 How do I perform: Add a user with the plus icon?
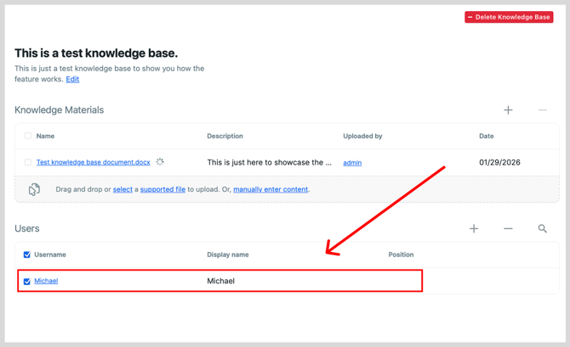pyautogui.click(x=474, y=228)
